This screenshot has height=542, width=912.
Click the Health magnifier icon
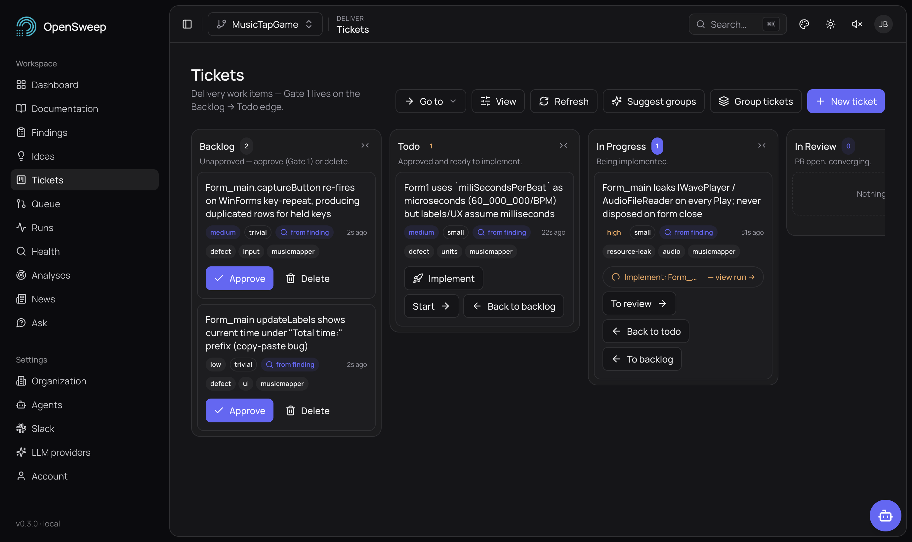[21, 251]
